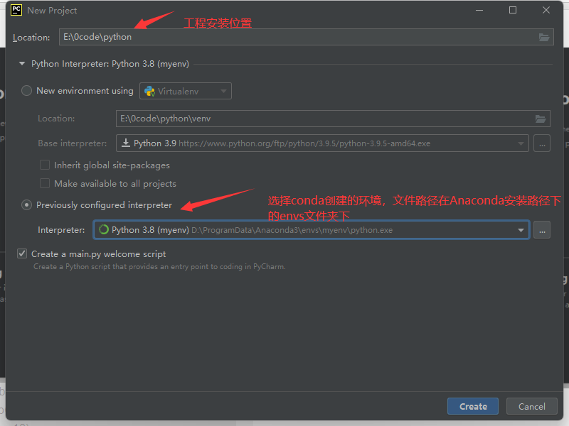
Task: Click the Python Interpreter: Python 3.8 heading
Action: pos(110,64)
